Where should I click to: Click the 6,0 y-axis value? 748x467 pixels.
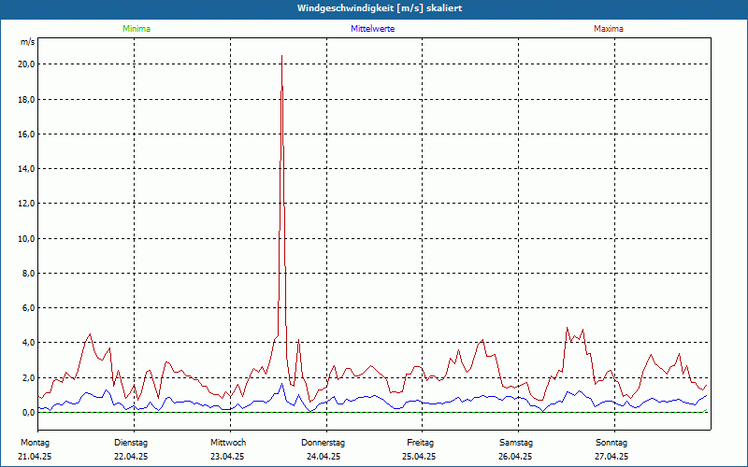[28, 308]
